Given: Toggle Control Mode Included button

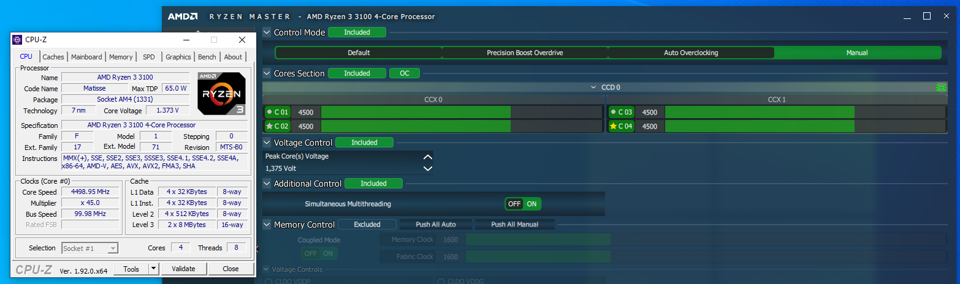Looking at the screenshot, I should pyautogui.click(x=357, y=32).
